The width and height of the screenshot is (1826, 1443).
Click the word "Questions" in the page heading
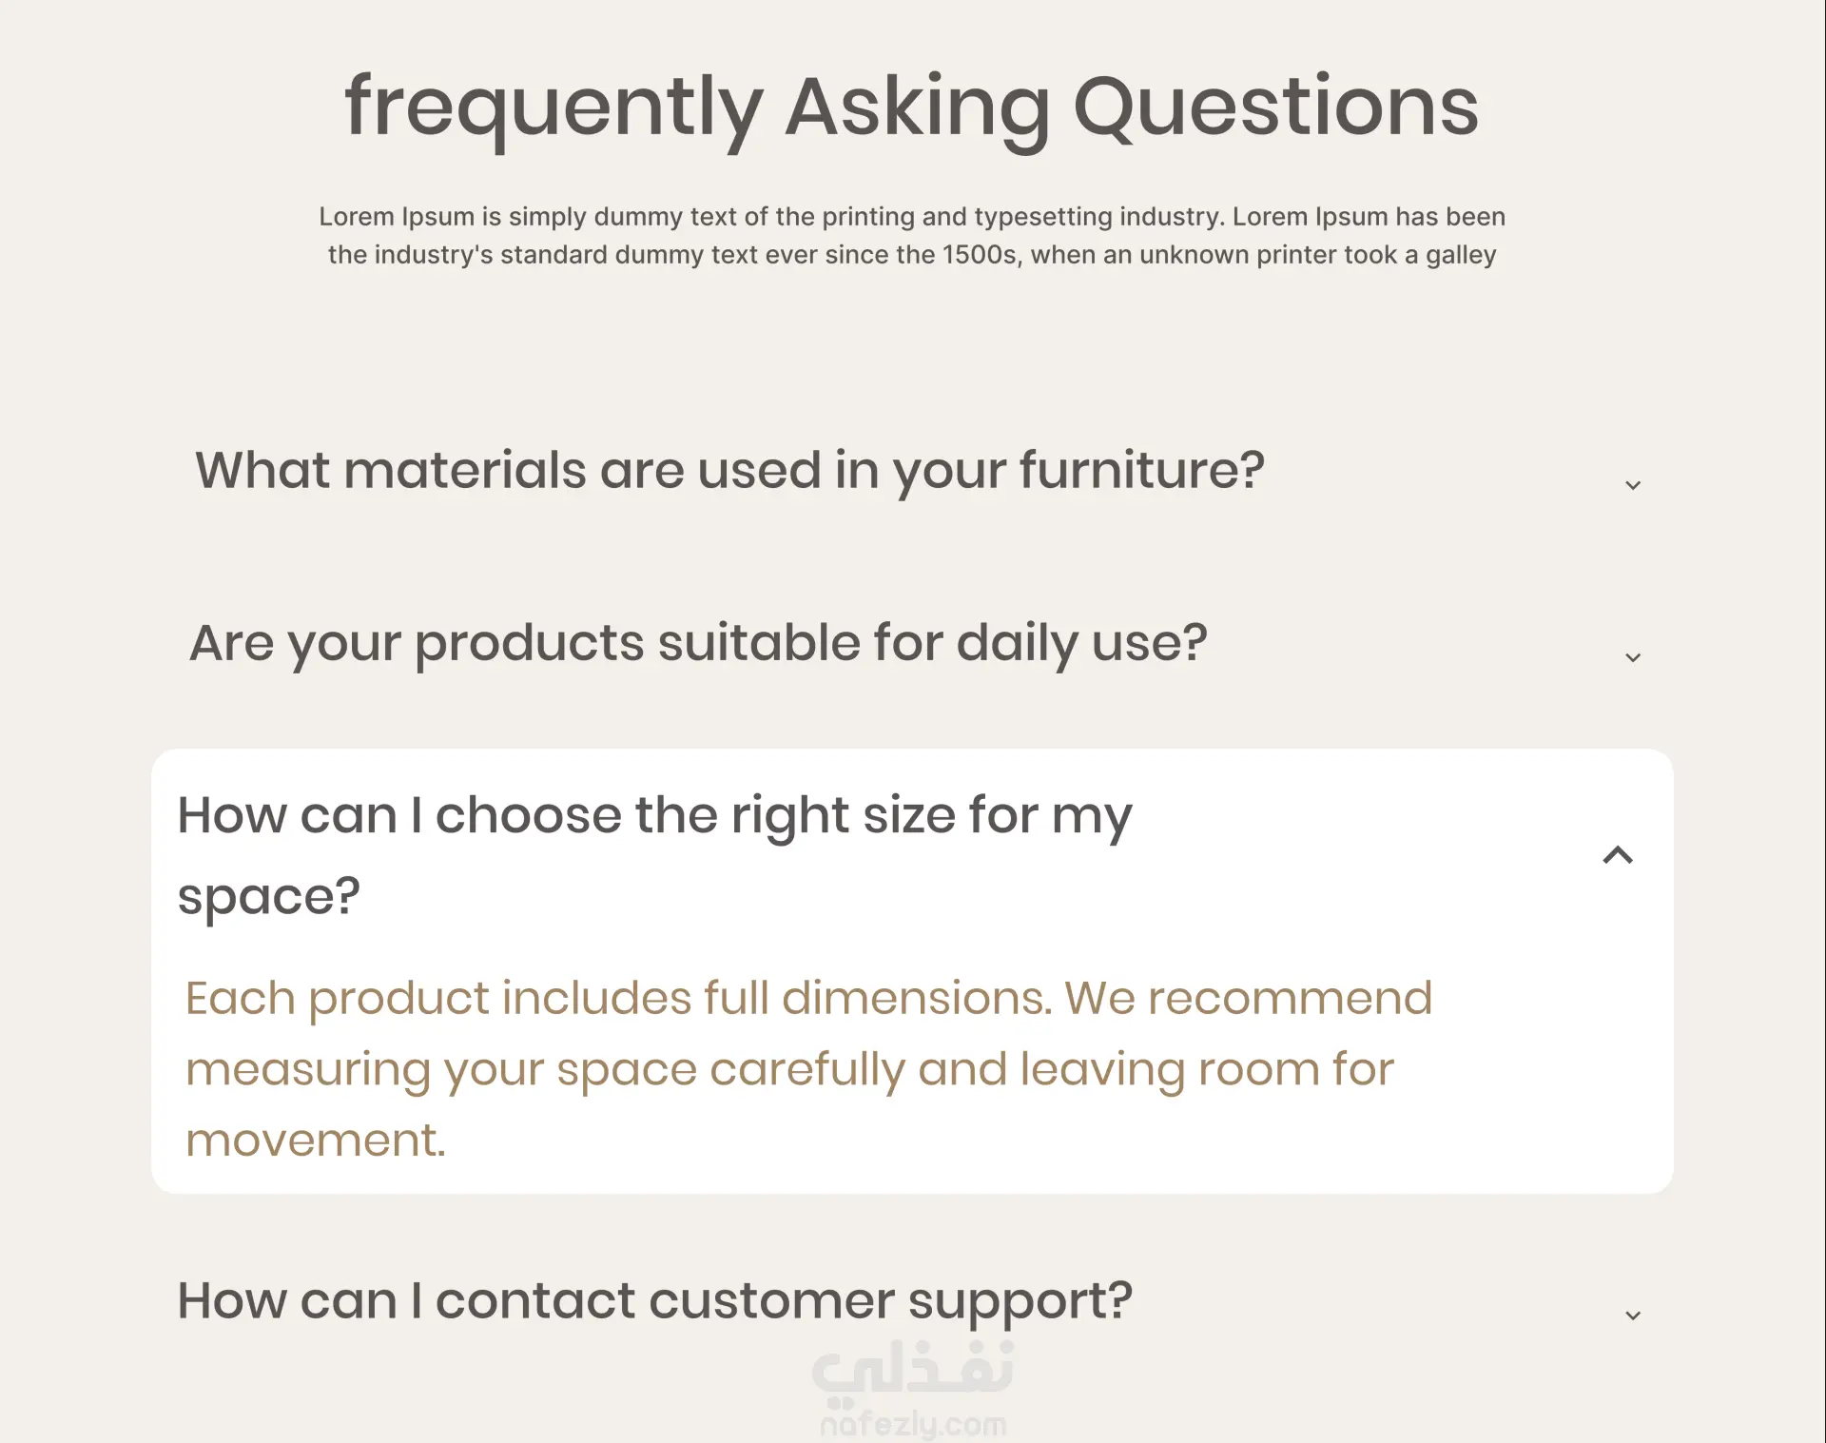1275,107
